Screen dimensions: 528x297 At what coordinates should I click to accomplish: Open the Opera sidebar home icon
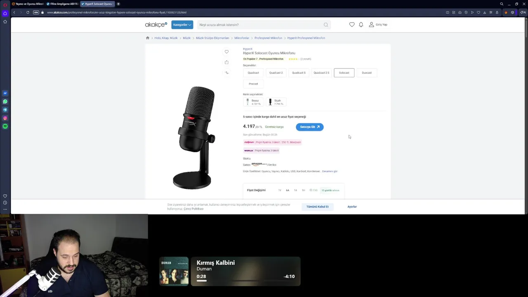coord(5,13)
